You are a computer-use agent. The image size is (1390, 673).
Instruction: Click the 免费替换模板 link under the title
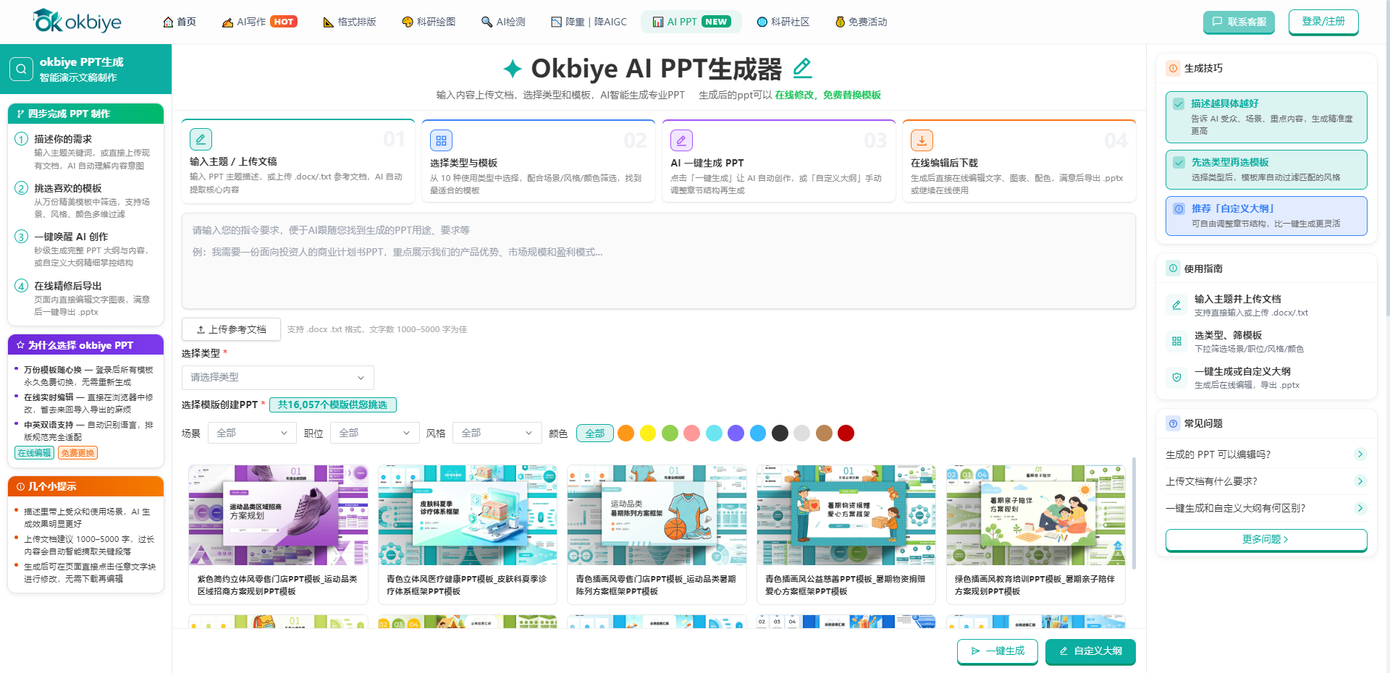tap(852, 95)
